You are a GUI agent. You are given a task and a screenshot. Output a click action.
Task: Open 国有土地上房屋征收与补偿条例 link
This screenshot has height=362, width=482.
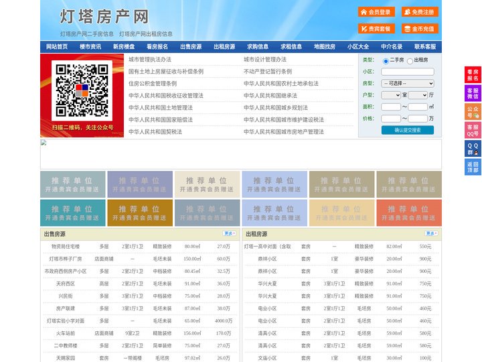coord(166,72)
